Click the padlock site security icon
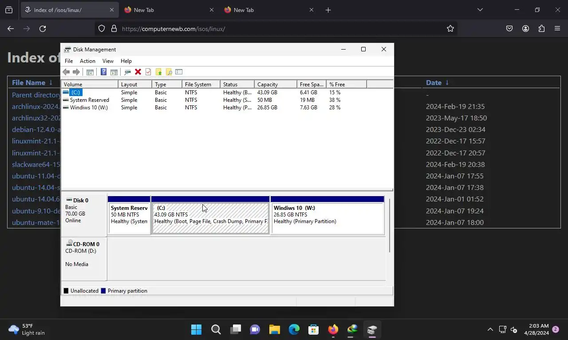Screen dimensions: 568x340 114,29
